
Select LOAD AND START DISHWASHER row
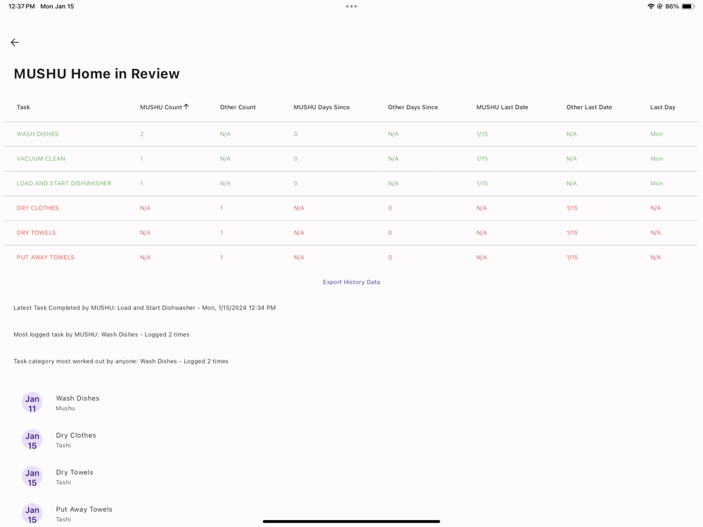[x=351, y=183]
